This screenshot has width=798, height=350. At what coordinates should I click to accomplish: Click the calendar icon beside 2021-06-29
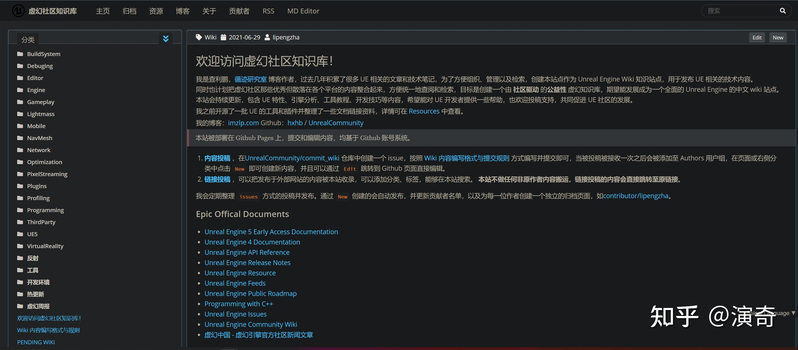point(223,37)
